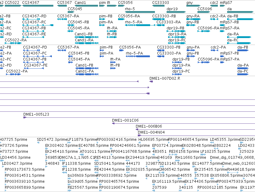Select the CG5022-RA transcript glyph
The width and height of the screenshot is (255, 192).
13,43
